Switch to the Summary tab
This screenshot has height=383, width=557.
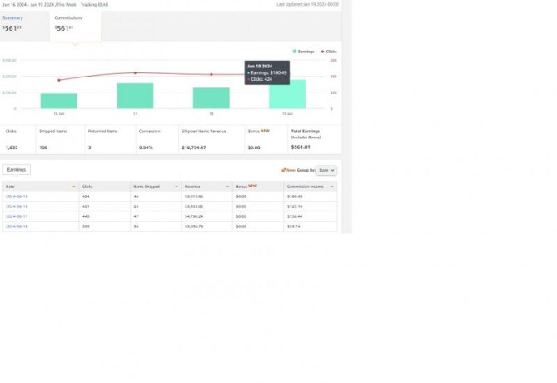coord(13,17)
